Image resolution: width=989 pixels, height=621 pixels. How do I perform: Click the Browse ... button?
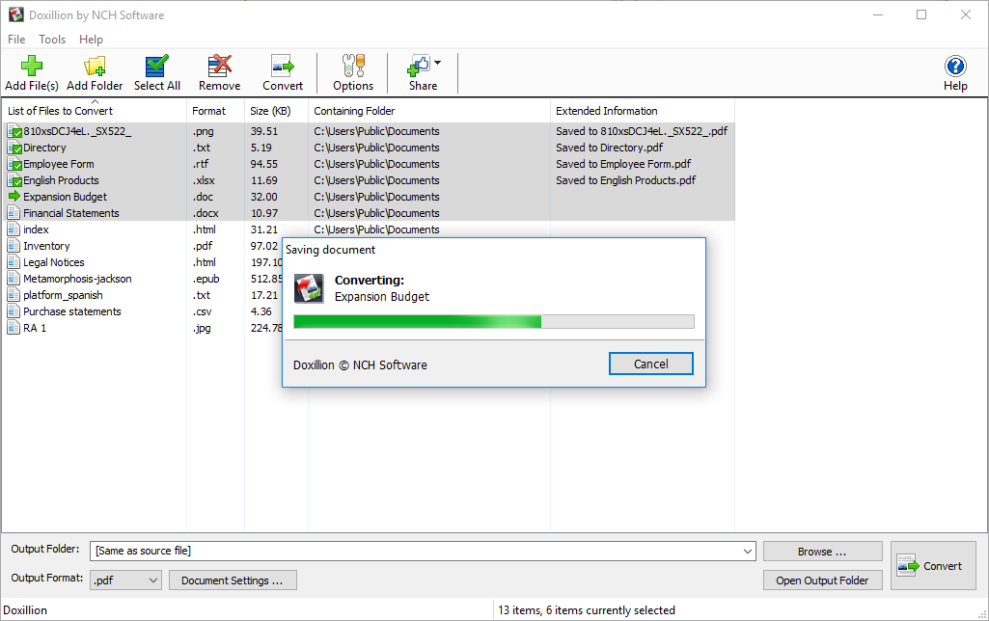pos(822,552)
